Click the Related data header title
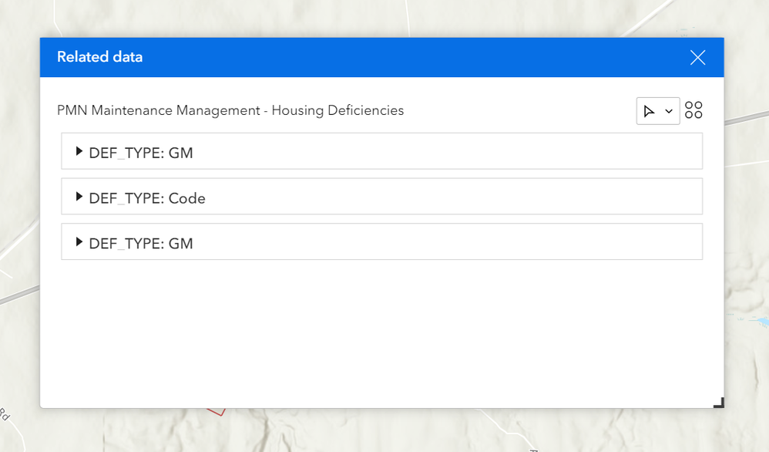769x452 pixels. 99,57
